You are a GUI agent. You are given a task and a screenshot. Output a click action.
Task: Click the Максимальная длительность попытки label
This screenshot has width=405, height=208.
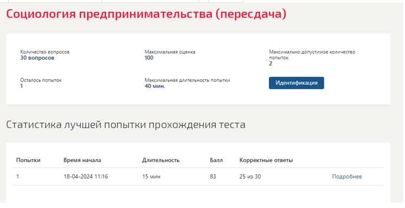187,80
